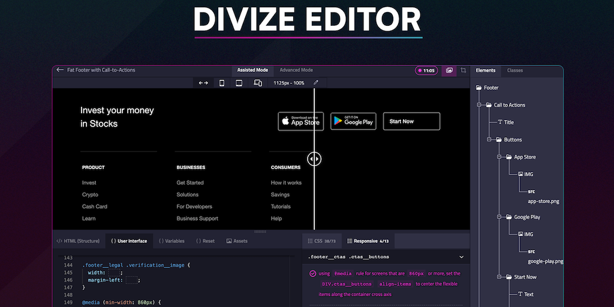614x307 pixels.
Task: Click the pencil icon to edit viewport size
Action: [x=316, y=83]
